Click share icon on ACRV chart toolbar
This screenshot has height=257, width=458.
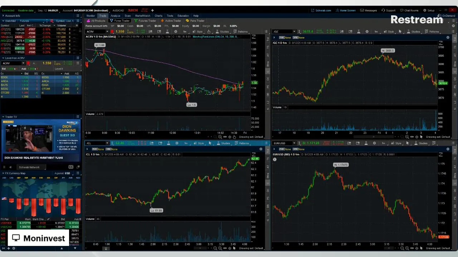[150, 31]
